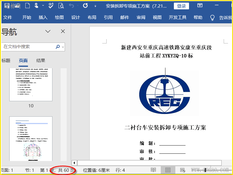Image resolution: width=233 pixels, height=175 pixels.
Task: Click line 站前工程 XYKYZQ-10 标
Action: click(x=166, y=56)
